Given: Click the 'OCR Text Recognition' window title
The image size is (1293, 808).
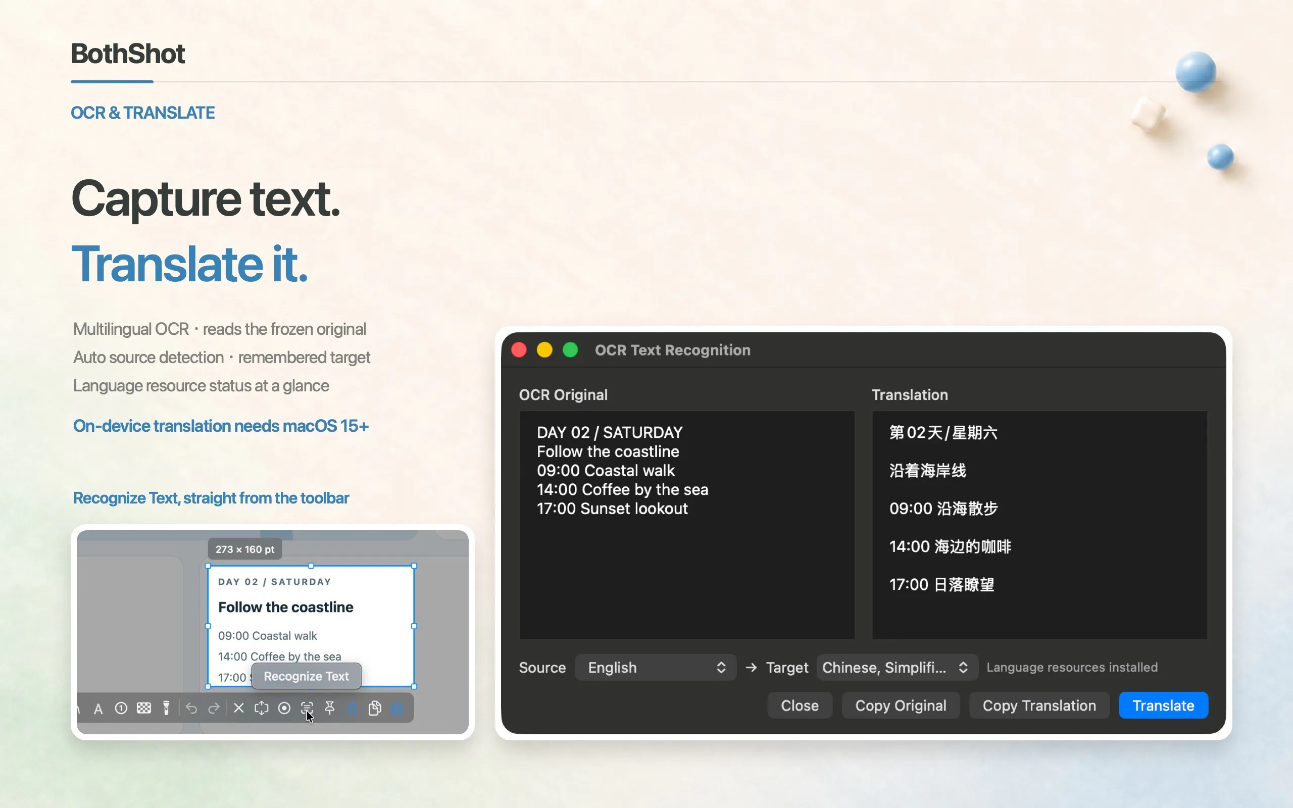Looking at the screenshot, I should 672,350.
